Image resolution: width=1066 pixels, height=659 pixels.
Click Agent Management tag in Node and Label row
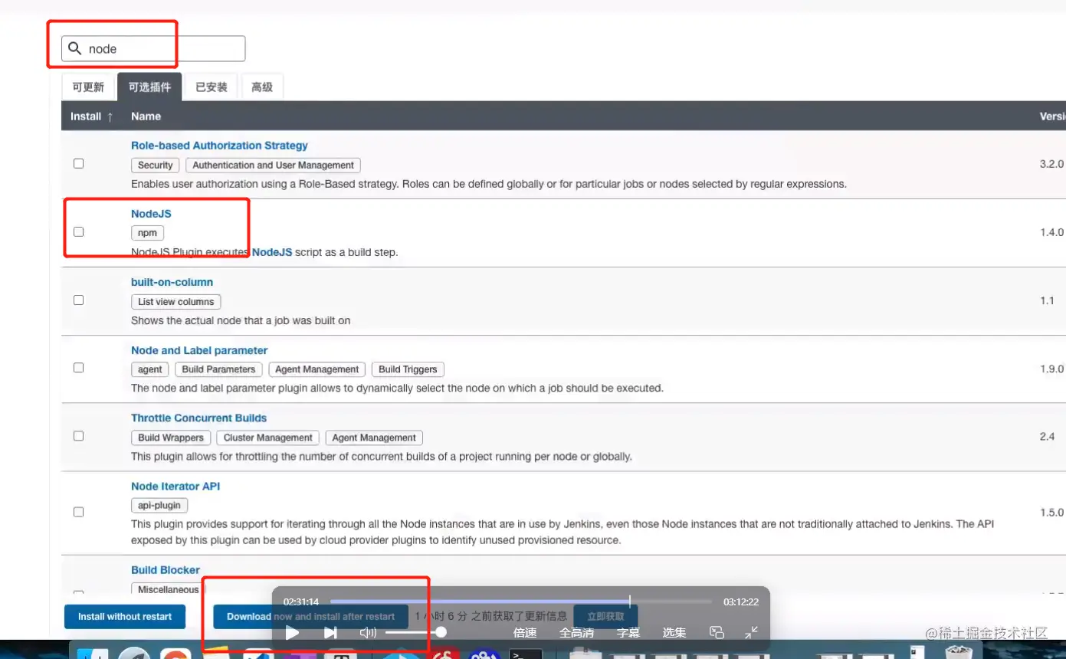click(x=317, y=369)
